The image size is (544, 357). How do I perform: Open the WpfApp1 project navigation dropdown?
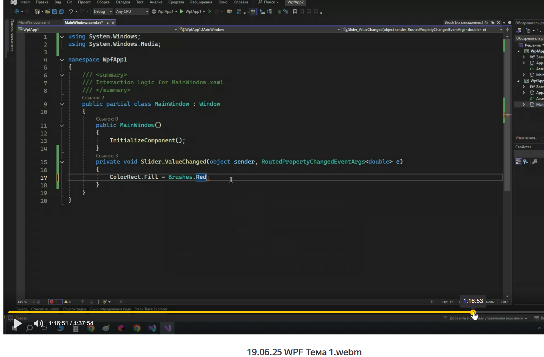point(97,29)
